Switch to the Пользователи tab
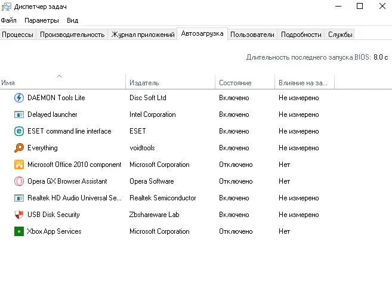 click(252, 35)
